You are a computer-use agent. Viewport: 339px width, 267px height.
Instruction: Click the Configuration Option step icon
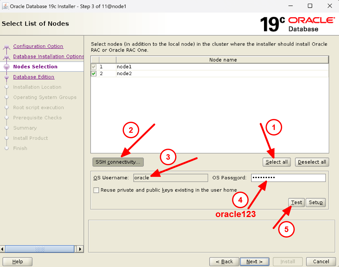click(x=7, y=46)
